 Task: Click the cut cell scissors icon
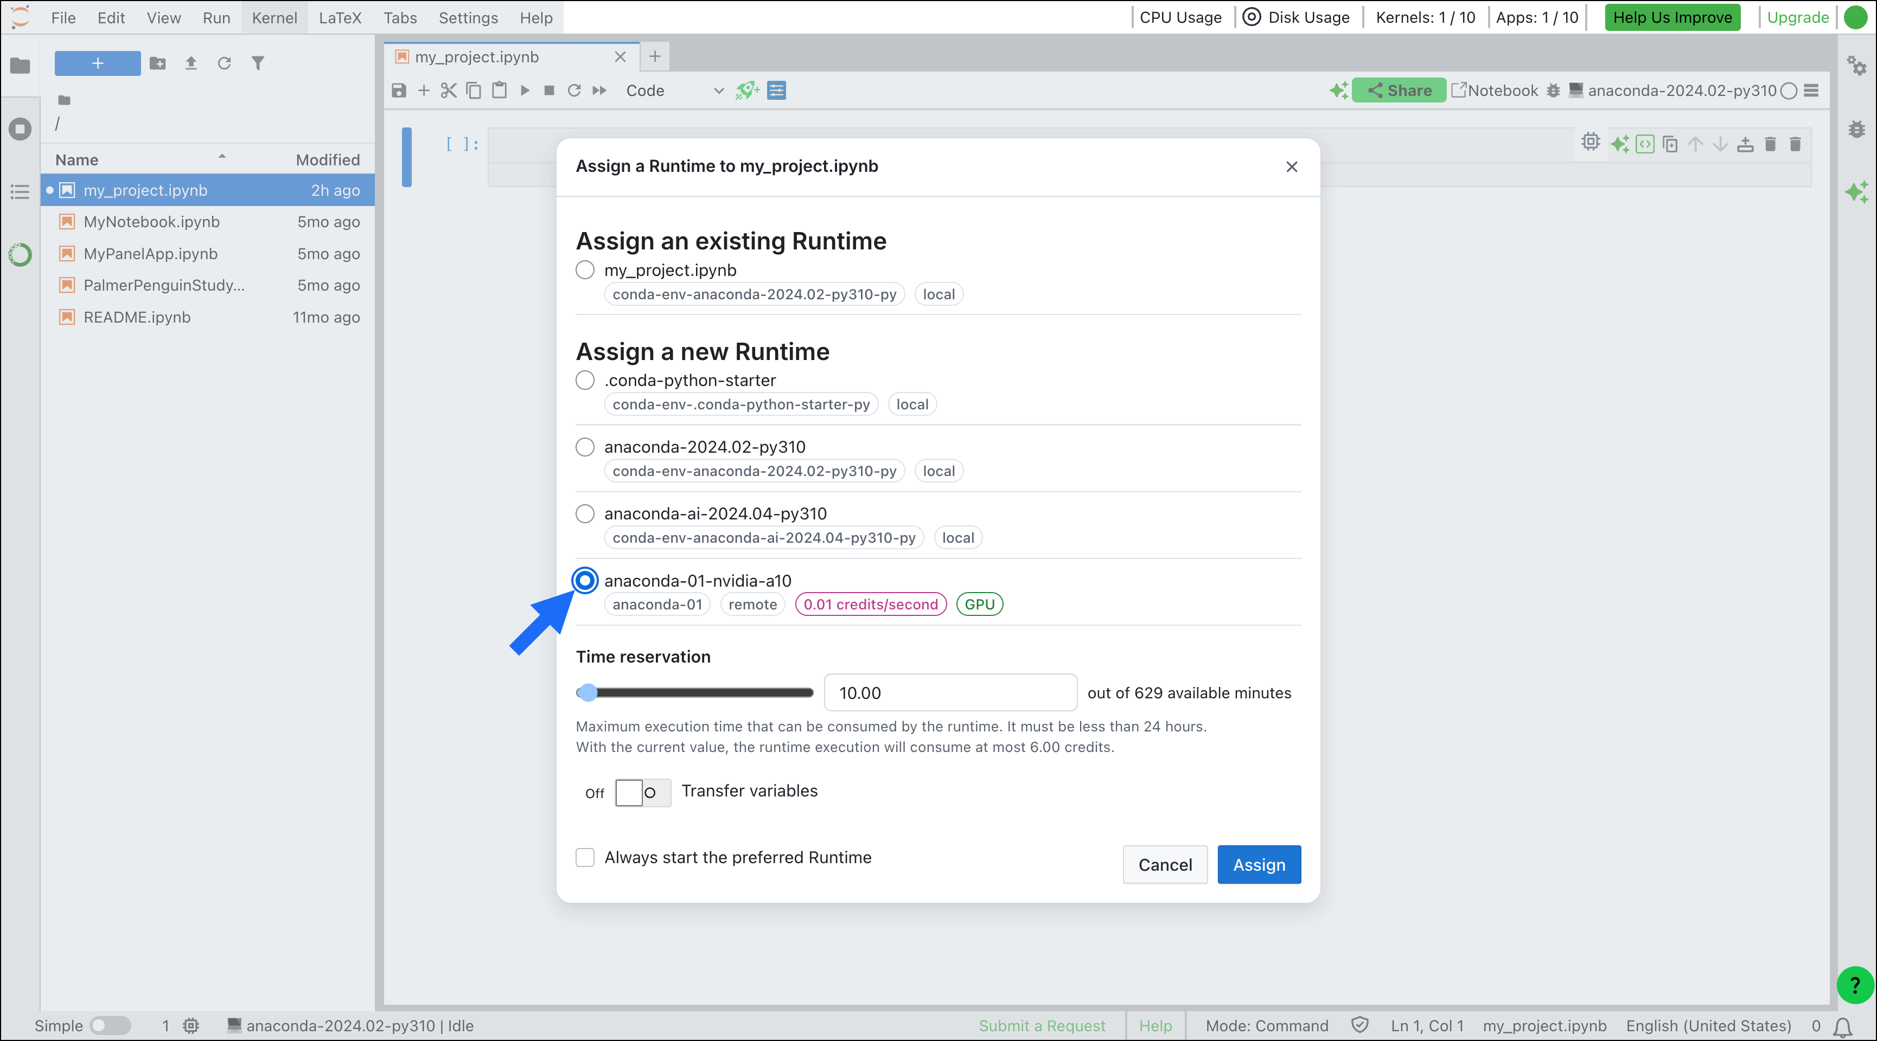448,91
